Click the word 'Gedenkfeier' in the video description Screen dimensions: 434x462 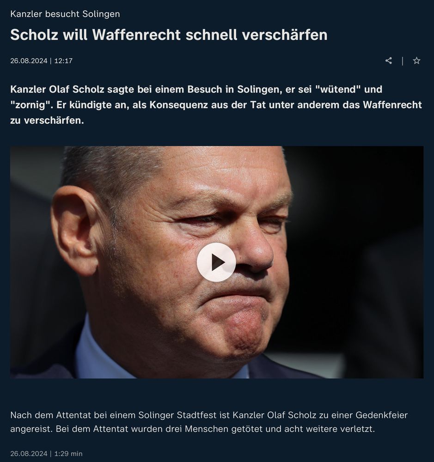381,415
